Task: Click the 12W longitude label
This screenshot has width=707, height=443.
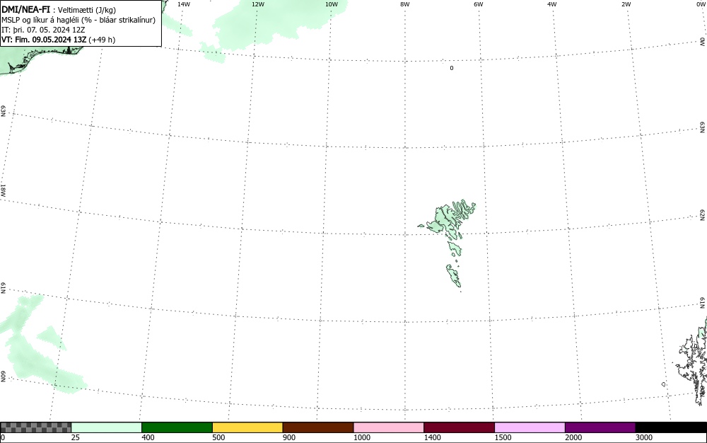Action: [258, 4]
